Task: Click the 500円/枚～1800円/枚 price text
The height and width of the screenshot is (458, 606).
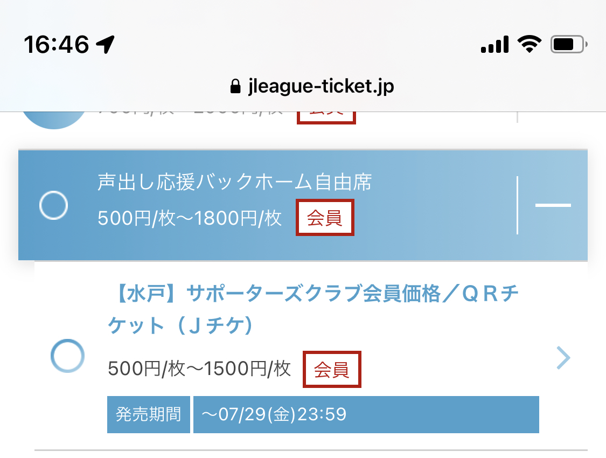Action: coord(190,218)
